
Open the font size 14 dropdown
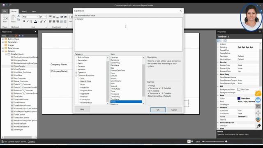click(x=45, y=17)
